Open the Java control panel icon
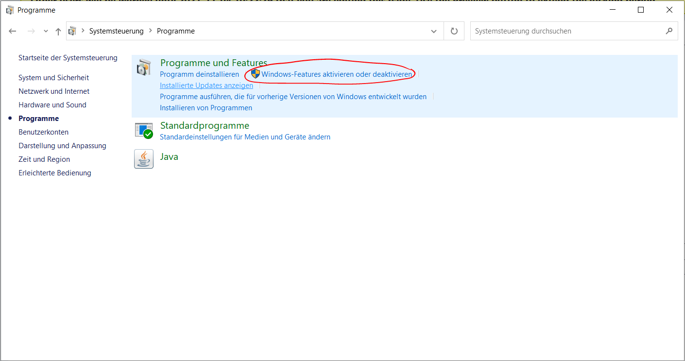Viewport: 685px width, 361px height. (x=144, y=159)
